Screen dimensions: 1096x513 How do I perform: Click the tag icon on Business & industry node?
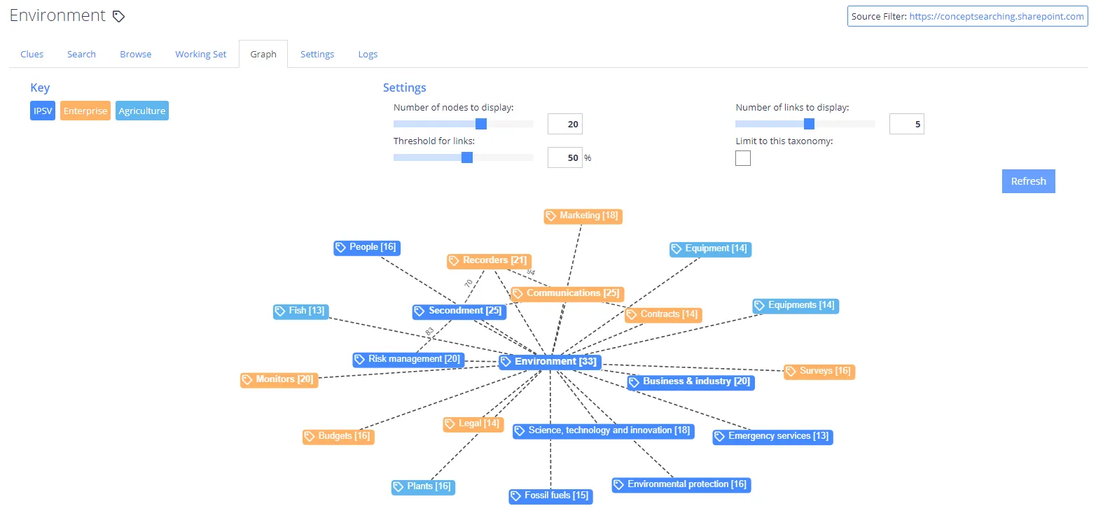[634, 382]
